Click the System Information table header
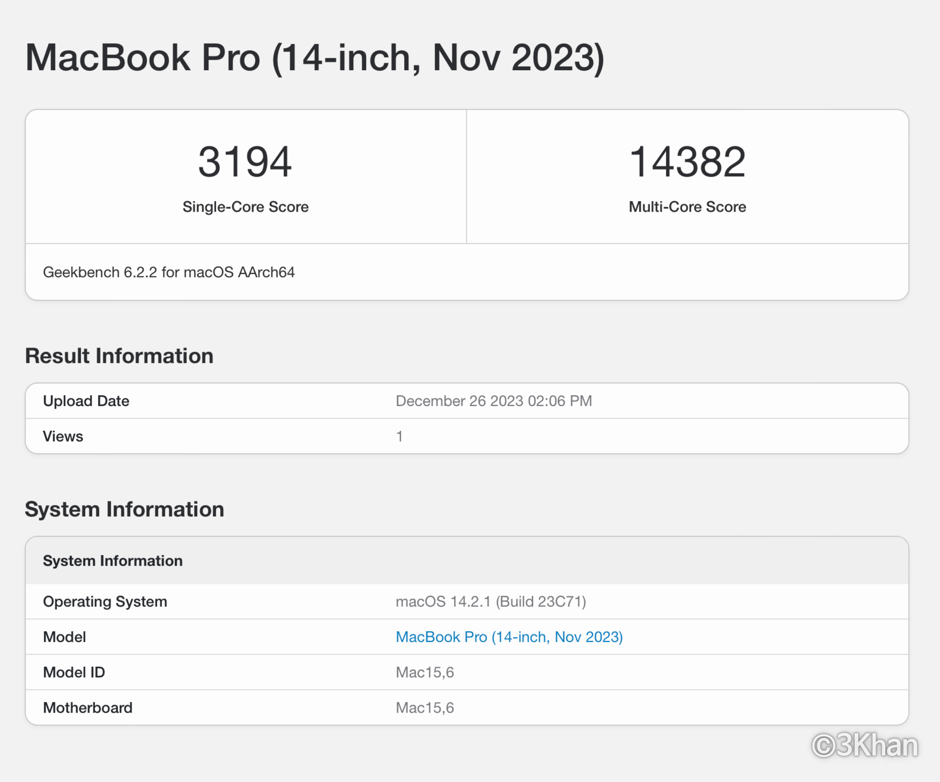The height and width of the screenshot is (782, 940). 112,561
